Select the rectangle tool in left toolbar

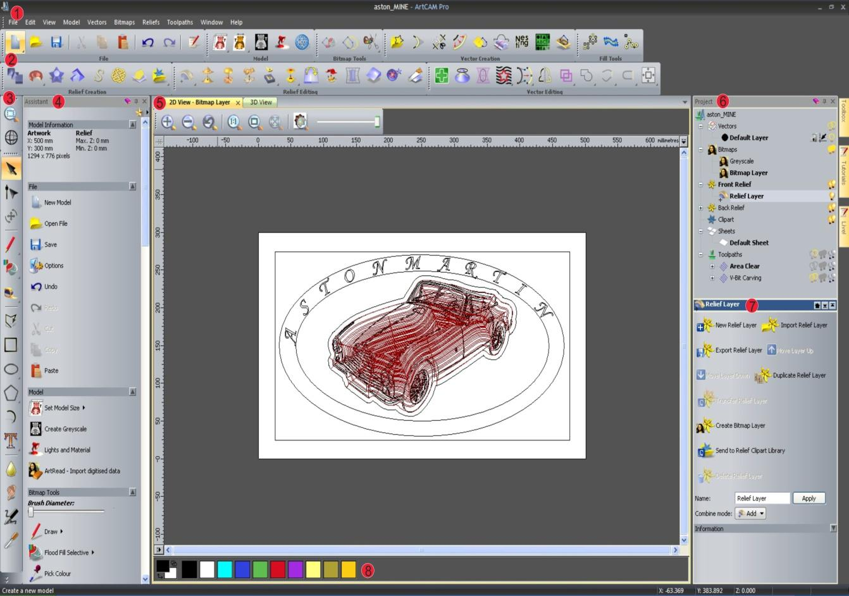tap(11, 345)
